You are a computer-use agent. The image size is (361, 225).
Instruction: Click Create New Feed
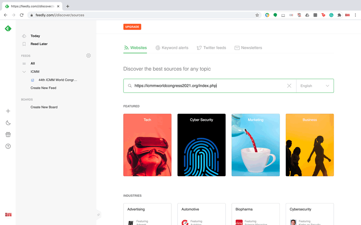pos(43,88)
